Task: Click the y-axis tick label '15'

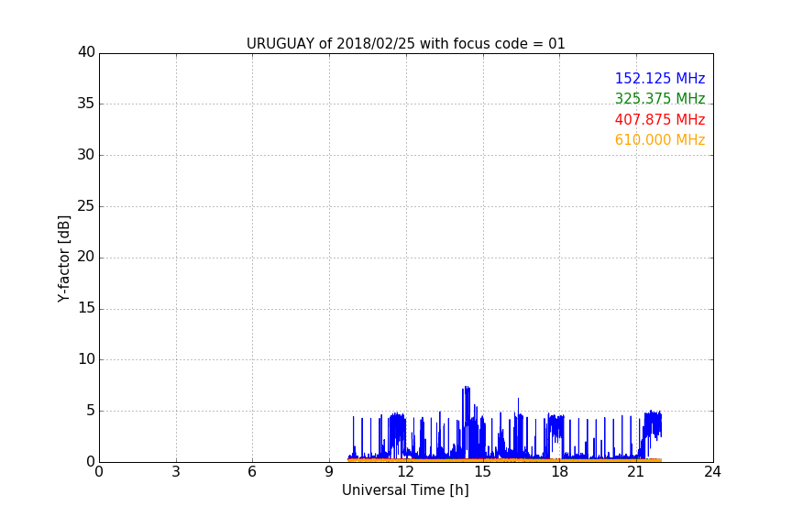Action: 86,308
